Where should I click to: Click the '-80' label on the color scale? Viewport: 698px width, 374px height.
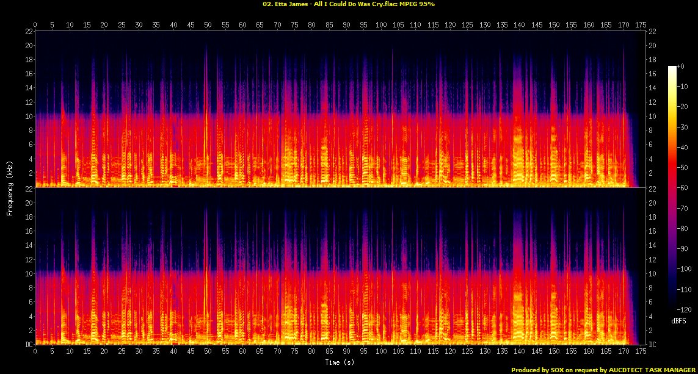(x=682, y=229)
